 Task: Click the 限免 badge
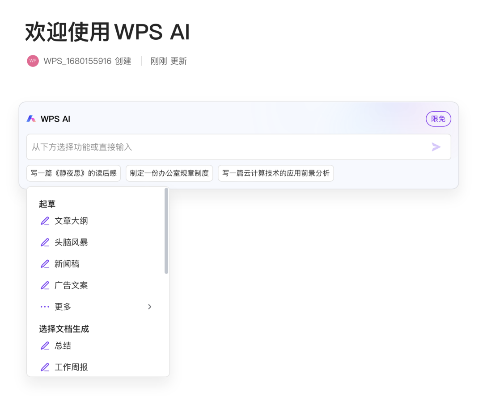click(438, 119)
